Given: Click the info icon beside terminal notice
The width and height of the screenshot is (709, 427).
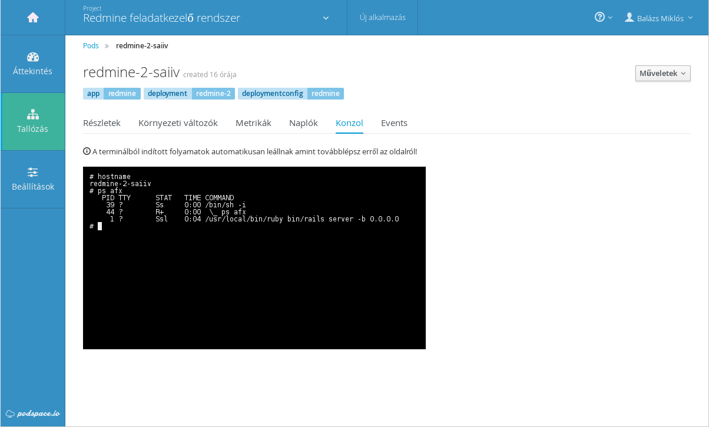Looking at the screenshot, I should (x=87, y=151).
